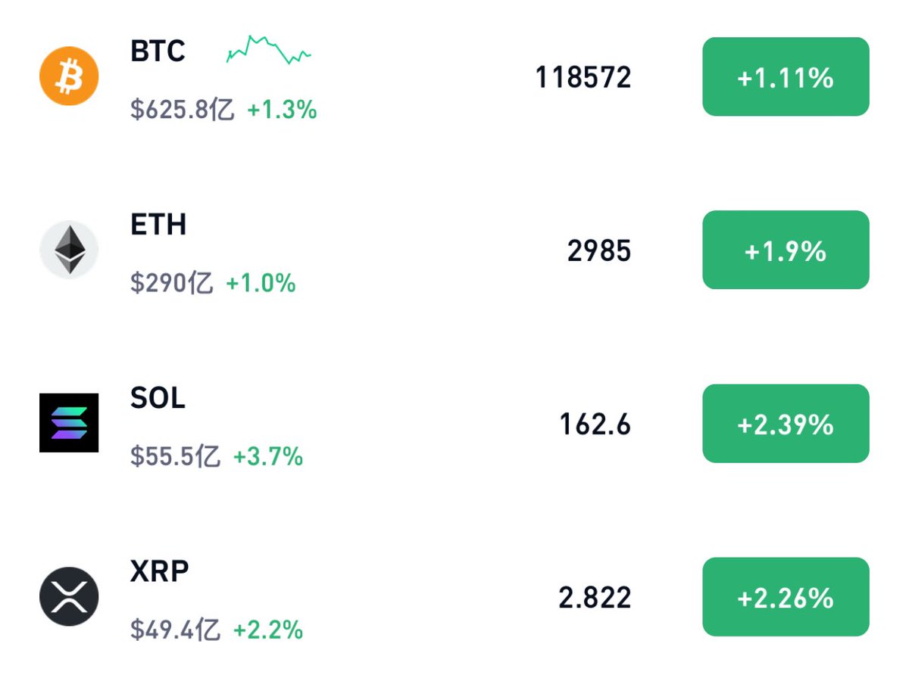Tap the green +2.39% SOL change button
Image resolution: width=909 pixels, height=681 pixels.
[x=786, y=424]
